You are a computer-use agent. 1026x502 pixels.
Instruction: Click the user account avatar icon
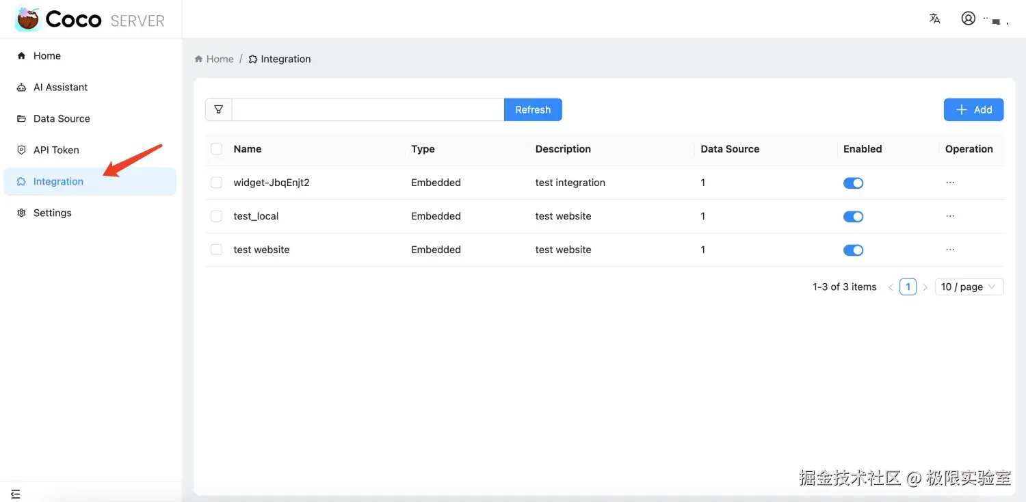tap(968, 18)
